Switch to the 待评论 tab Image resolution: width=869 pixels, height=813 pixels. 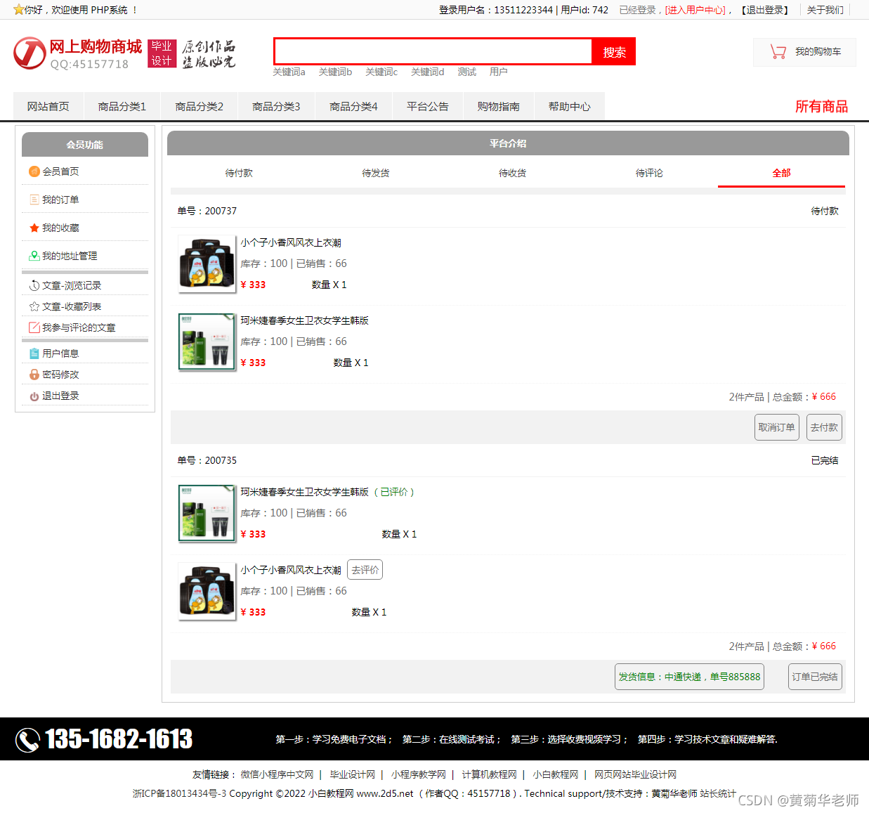[x=648, y=172]
